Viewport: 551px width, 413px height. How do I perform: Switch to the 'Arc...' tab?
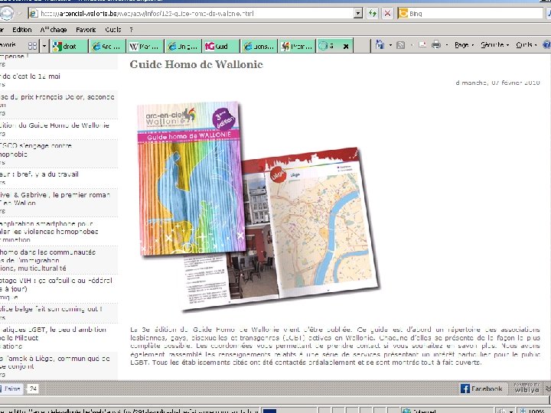(107, 46)
